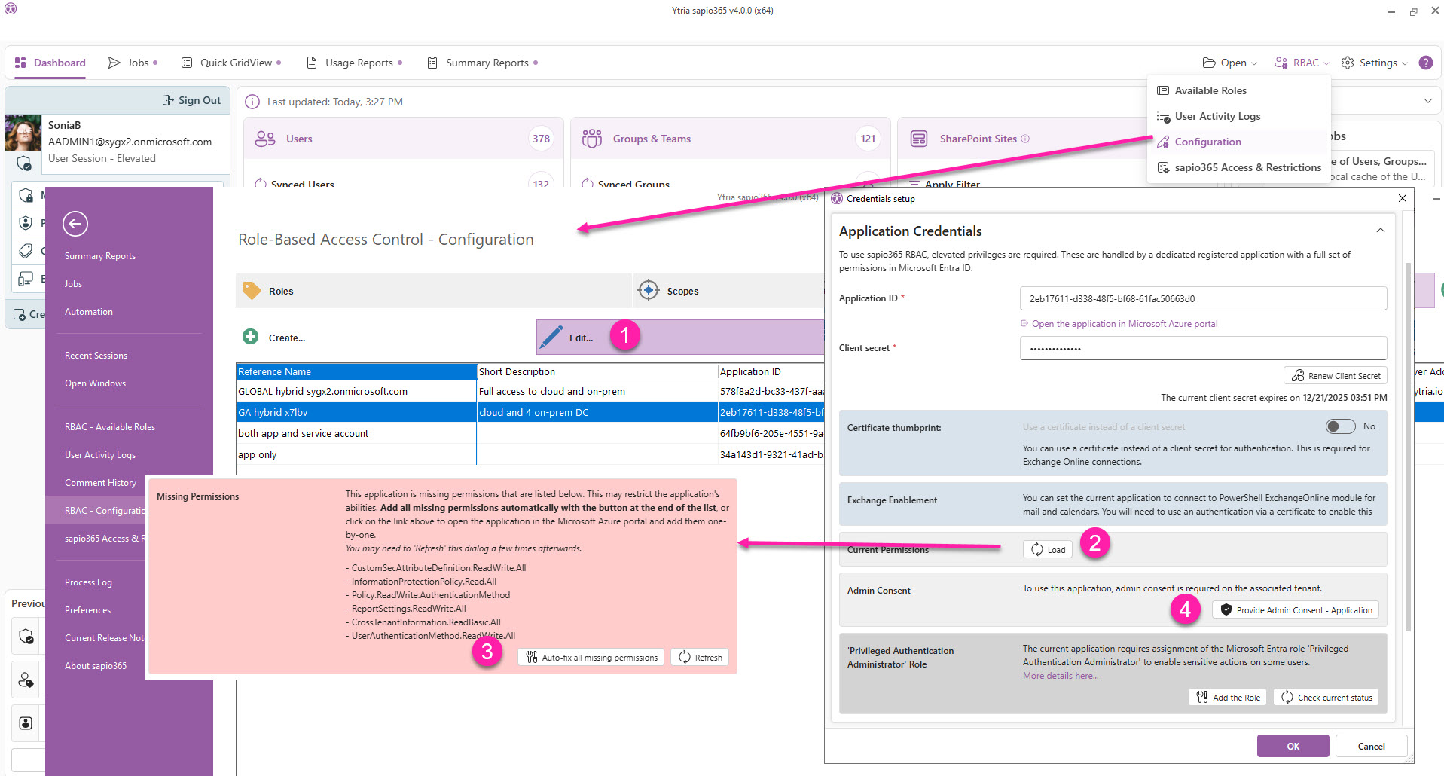Expand the dashboard panel chevron
This screenshot has height=776, width=1444.
click(1427, 101)
